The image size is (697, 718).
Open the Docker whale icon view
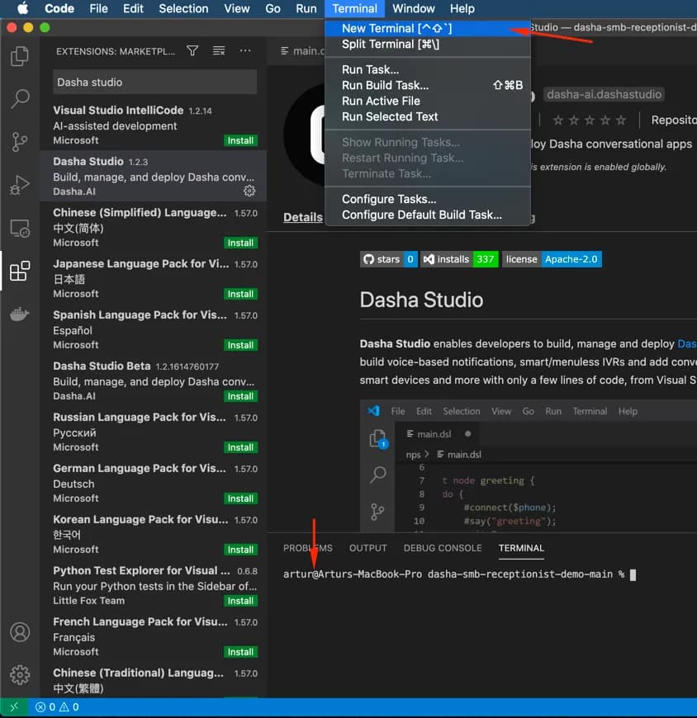coord(20,314)
